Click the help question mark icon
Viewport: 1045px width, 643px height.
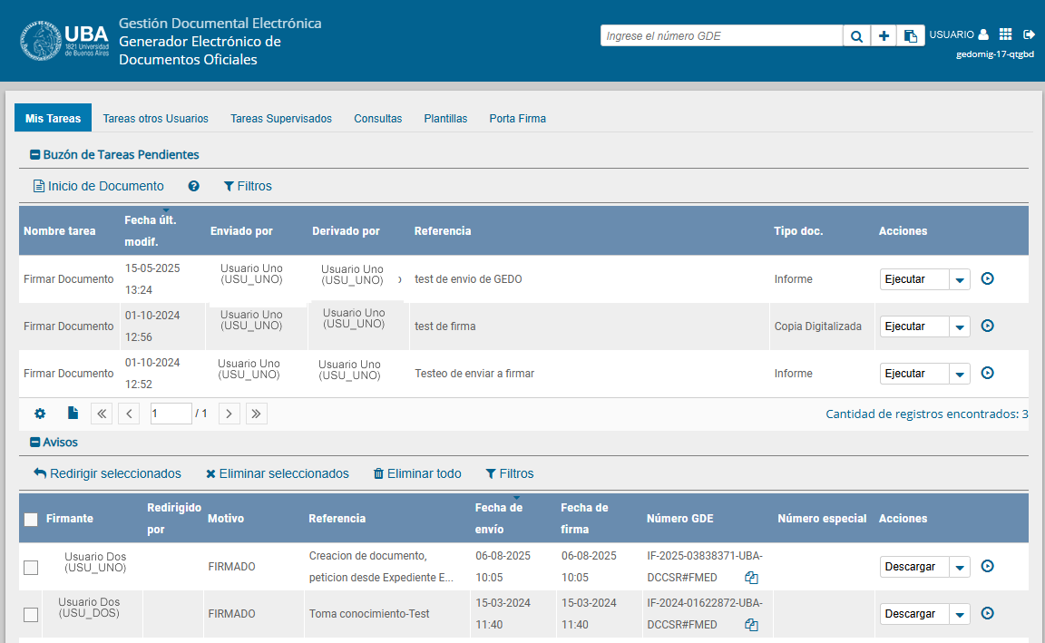coord(193,186)
